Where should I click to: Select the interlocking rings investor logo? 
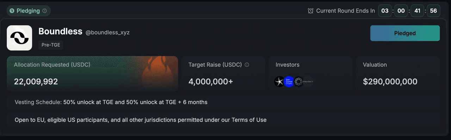pyautogui.click(x=299, y=82)
